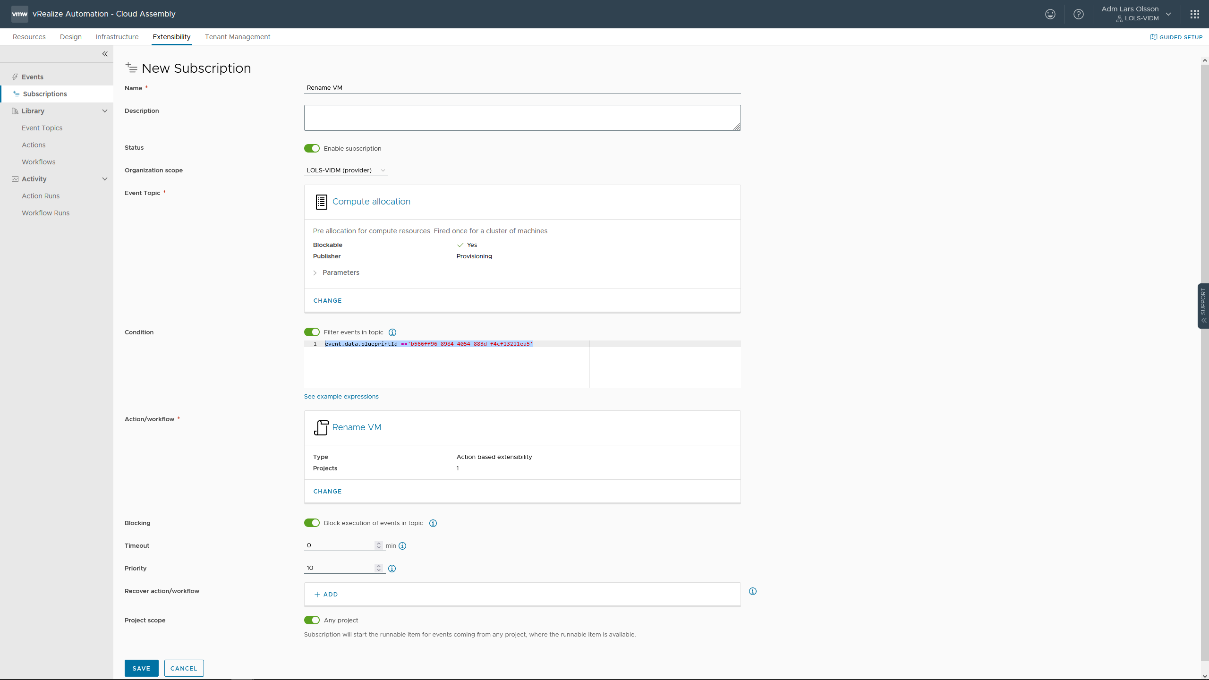1209x680 pixels.
Task: Click ADD for recover action/workflow
Action: pos(326,595)
